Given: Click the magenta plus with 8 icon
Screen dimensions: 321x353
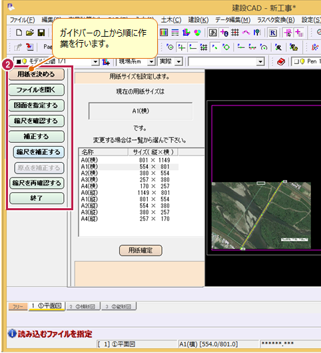Looking at the screenshot, I should (x=224, y=33).
